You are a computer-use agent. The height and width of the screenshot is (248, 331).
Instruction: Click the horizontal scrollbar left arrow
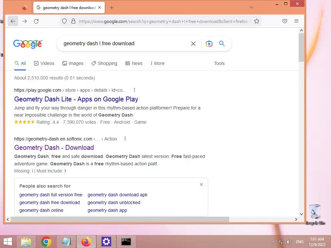click(8, 219)
